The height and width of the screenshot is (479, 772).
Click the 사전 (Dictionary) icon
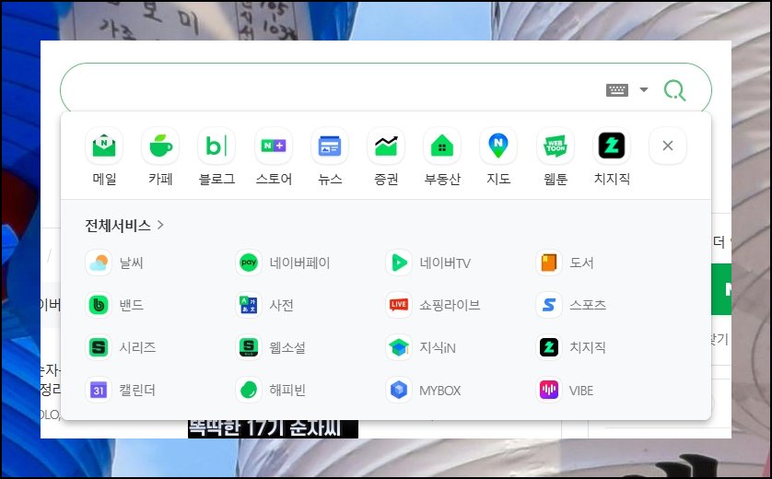(249, 305)
